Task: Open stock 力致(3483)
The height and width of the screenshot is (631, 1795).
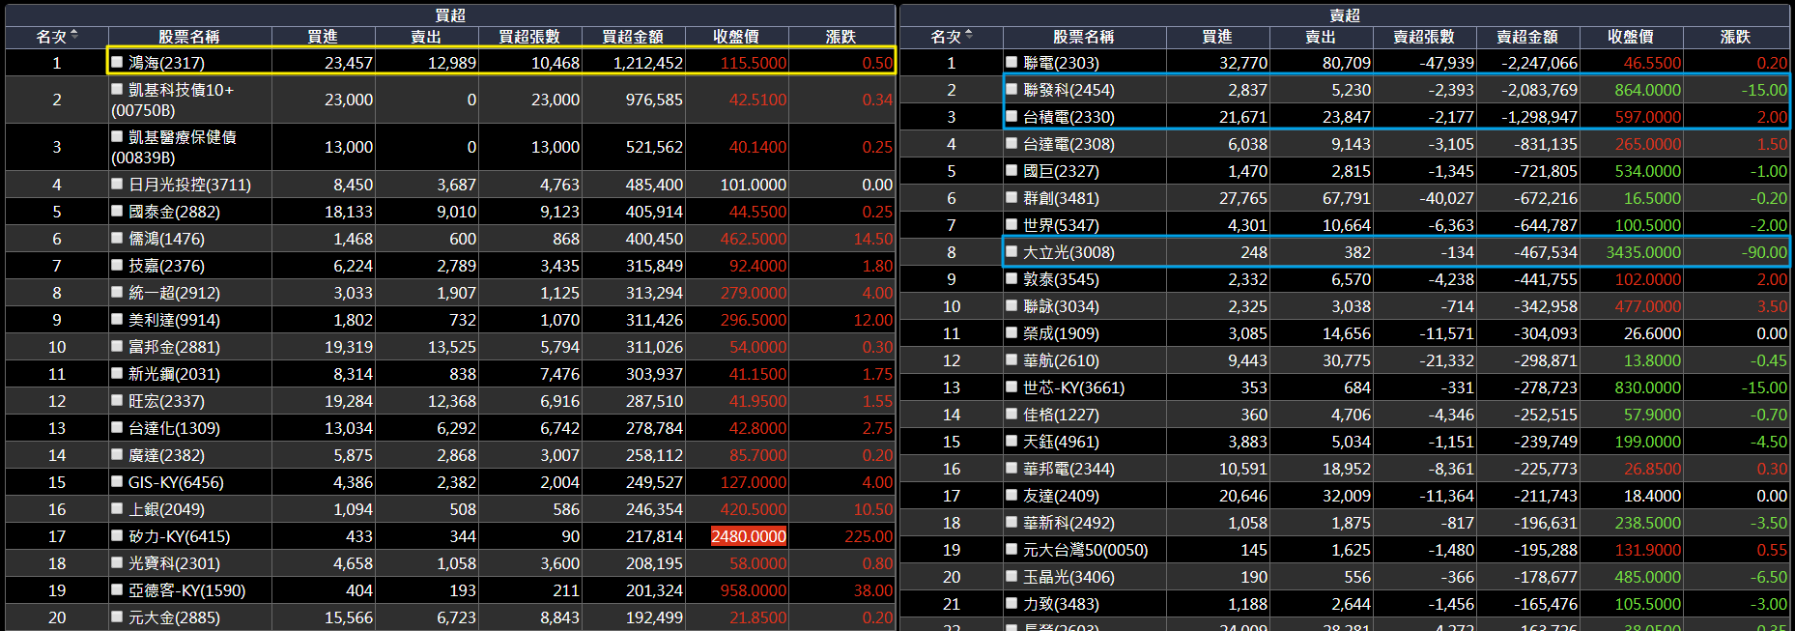Action: point(1061,604)
